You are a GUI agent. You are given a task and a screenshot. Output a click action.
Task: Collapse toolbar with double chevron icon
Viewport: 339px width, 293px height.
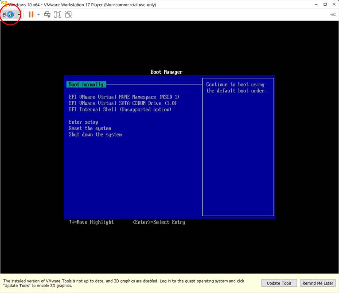tap(333, 15)
